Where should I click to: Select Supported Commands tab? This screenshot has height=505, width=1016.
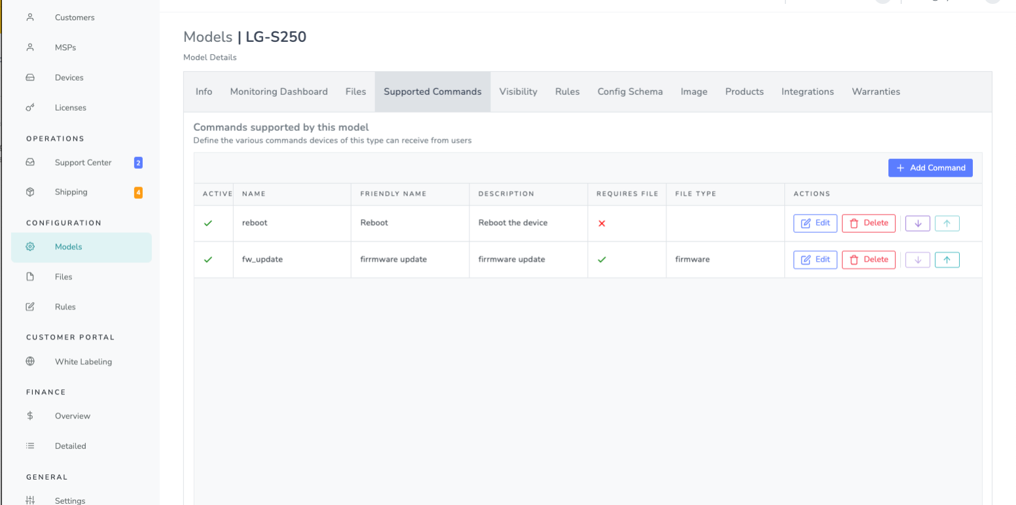433,92
